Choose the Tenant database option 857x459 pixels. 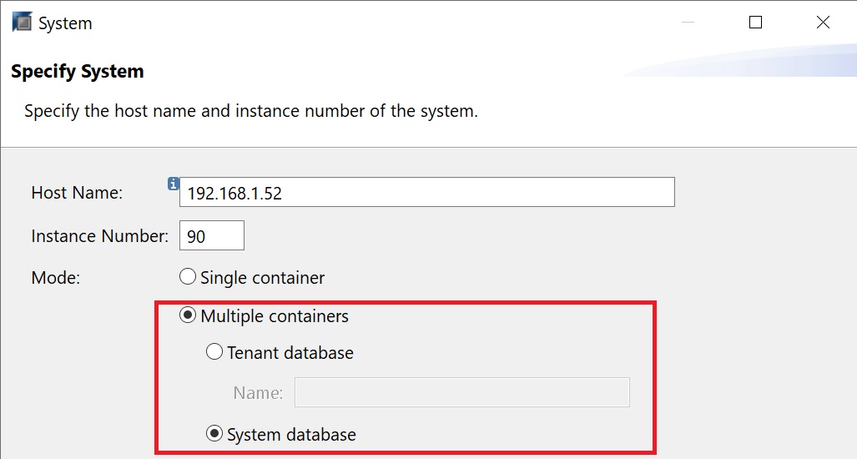click(214, 352)
